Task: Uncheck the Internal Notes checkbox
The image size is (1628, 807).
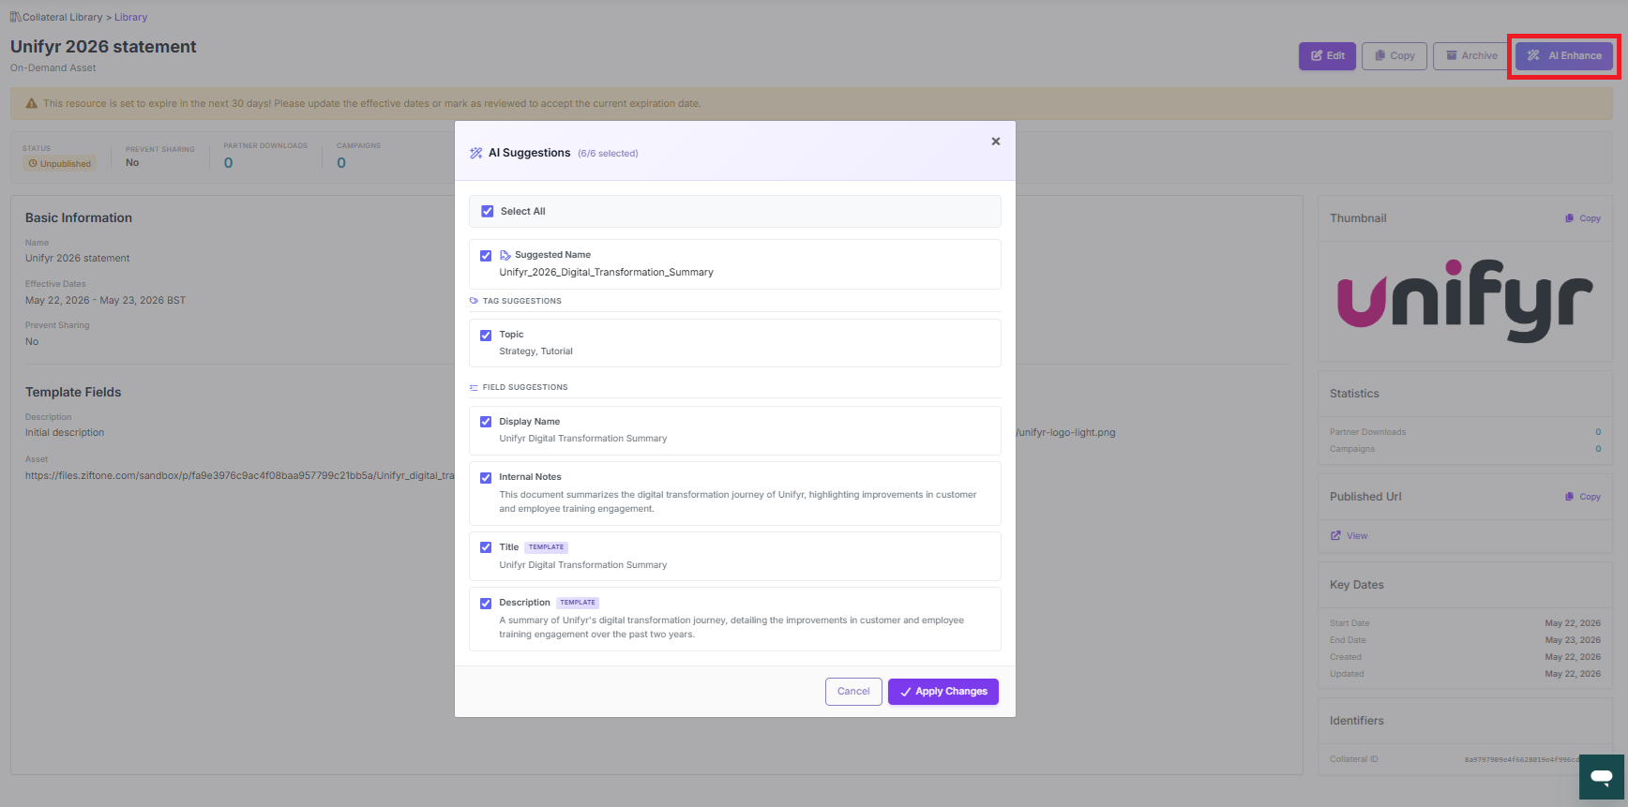Action: coord(486,478)
